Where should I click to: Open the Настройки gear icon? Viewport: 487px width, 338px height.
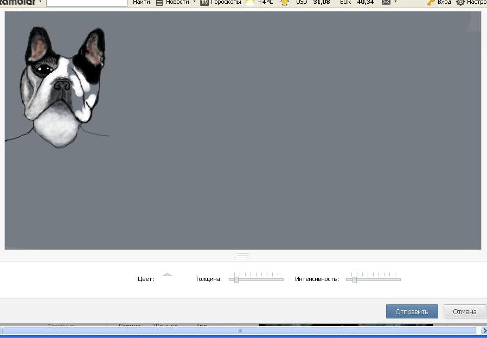pyautogui.click(x=460, y=3)
